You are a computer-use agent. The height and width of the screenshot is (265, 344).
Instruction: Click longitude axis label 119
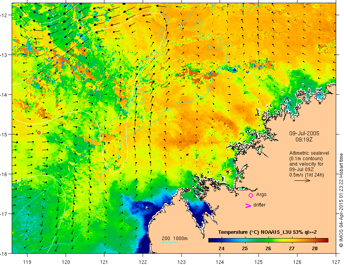coord(27,262)
